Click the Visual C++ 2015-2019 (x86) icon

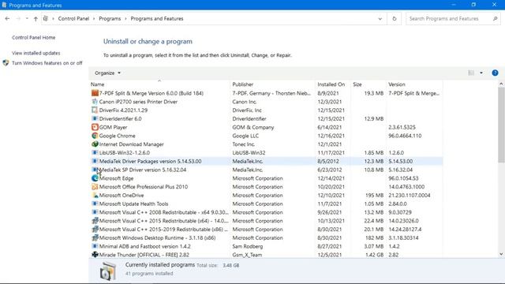(x=95, y=230)
